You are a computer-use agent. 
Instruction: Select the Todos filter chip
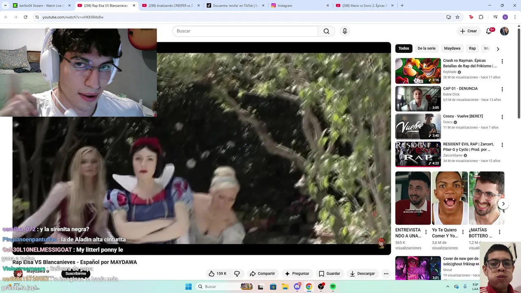pyautogui.click(x=404, y=48)
